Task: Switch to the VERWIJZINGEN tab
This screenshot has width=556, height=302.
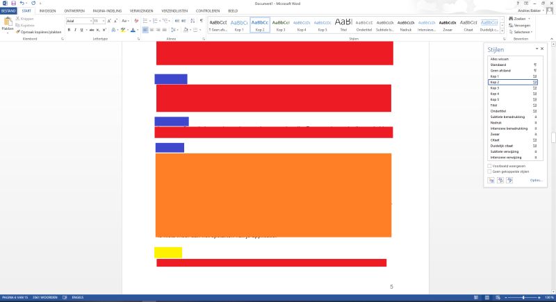Action: coord(142,11)
